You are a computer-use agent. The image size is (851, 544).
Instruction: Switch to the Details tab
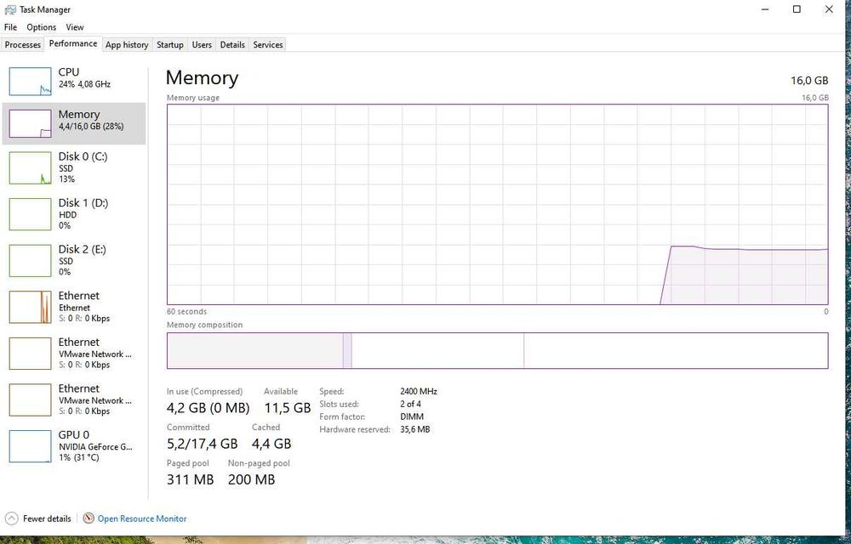tap(232, 45)
